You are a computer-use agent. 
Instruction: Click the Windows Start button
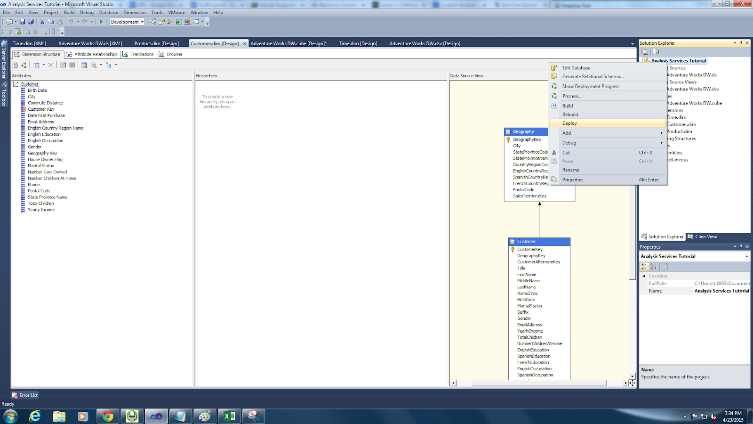pos(10,416)
